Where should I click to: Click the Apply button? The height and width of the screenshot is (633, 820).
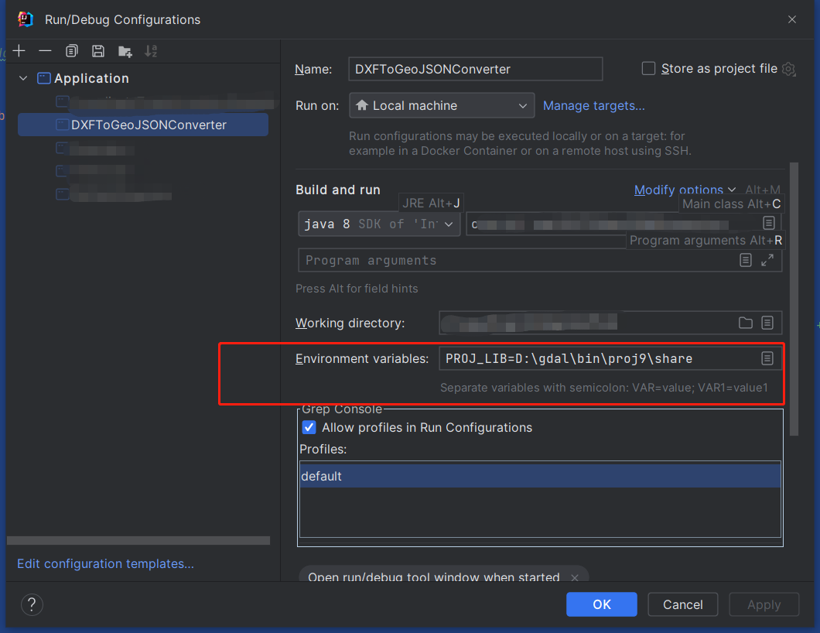tap(764, 604)
